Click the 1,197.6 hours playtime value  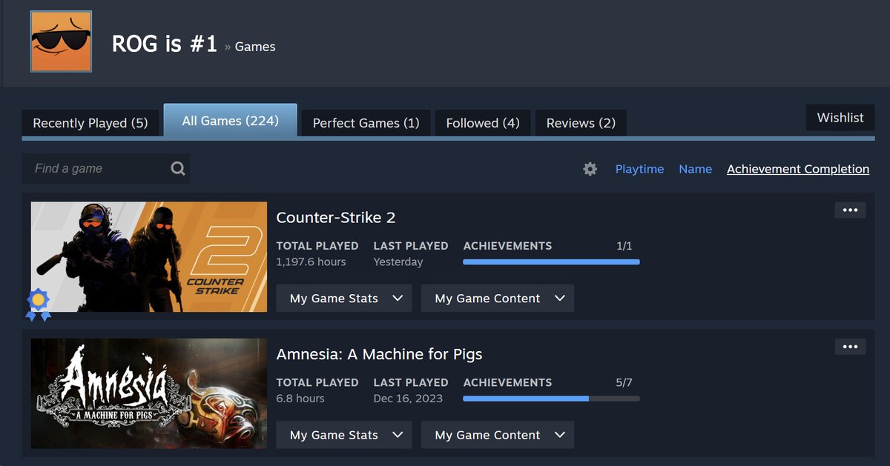click(x=311, y=262)
